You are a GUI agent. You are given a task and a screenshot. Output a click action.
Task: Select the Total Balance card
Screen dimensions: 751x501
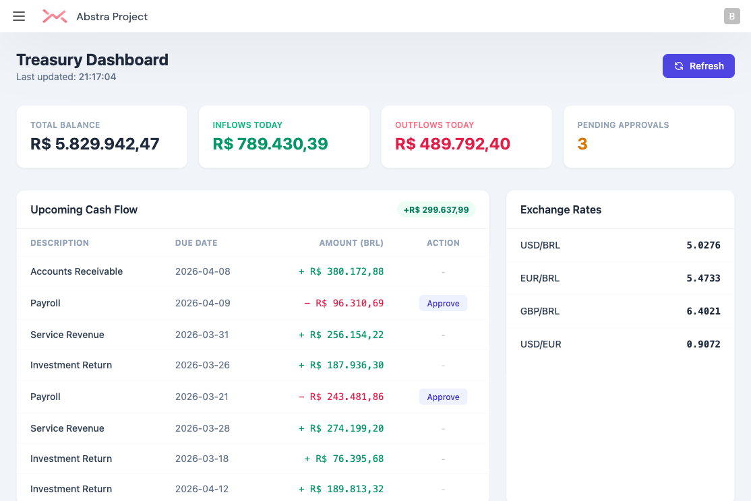(x=102, y=136)
